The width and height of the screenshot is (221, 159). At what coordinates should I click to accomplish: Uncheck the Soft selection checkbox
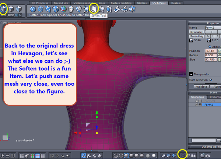(211, 80)
